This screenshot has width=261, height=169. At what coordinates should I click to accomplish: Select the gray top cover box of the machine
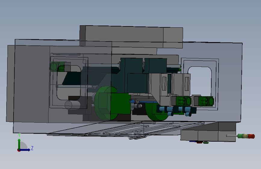point(131,37)
